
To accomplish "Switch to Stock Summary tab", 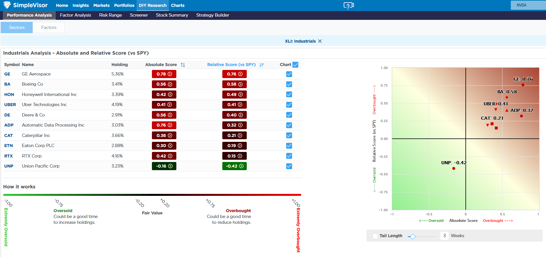I will [172, 15].
